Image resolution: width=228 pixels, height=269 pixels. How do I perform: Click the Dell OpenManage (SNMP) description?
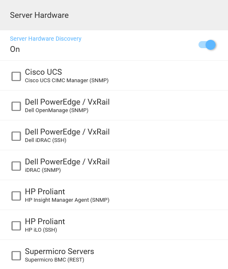pos(56,110)
